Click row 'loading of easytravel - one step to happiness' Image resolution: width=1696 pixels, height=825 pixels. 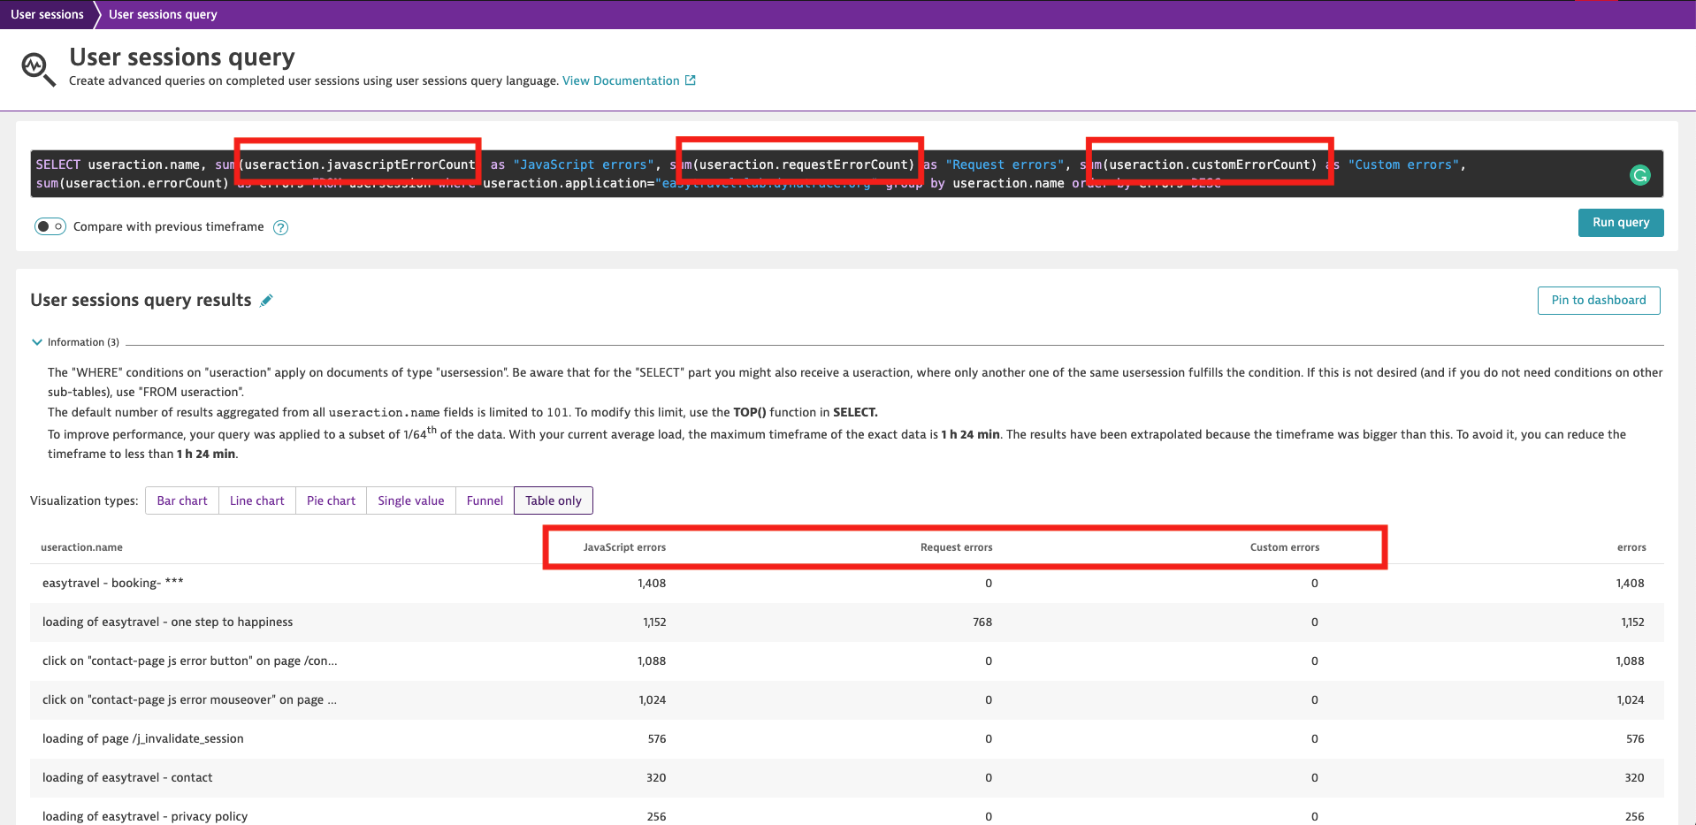click(x=847, y=623)
